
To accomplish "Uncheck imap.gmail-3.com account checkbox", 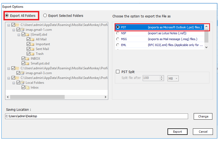I will tap(18, 73).
